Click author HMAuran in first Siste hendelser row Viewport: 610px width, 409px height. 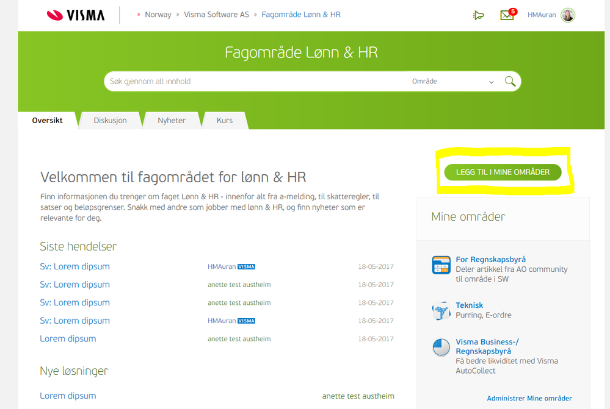222,266
